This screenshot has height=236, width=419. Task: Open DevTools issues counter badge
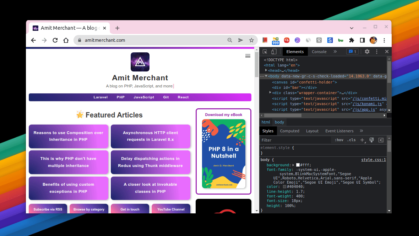352,52
